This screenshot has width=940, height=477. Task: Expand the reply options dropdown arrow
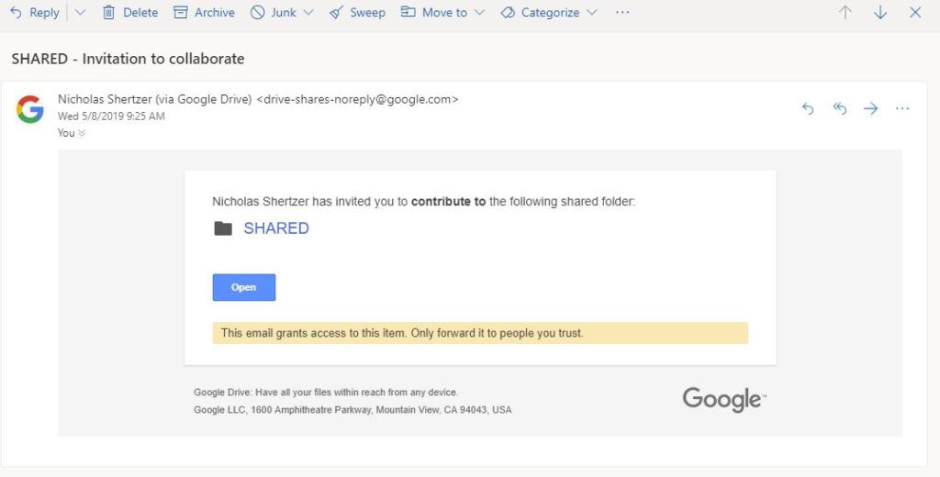[x=80, y=13]
